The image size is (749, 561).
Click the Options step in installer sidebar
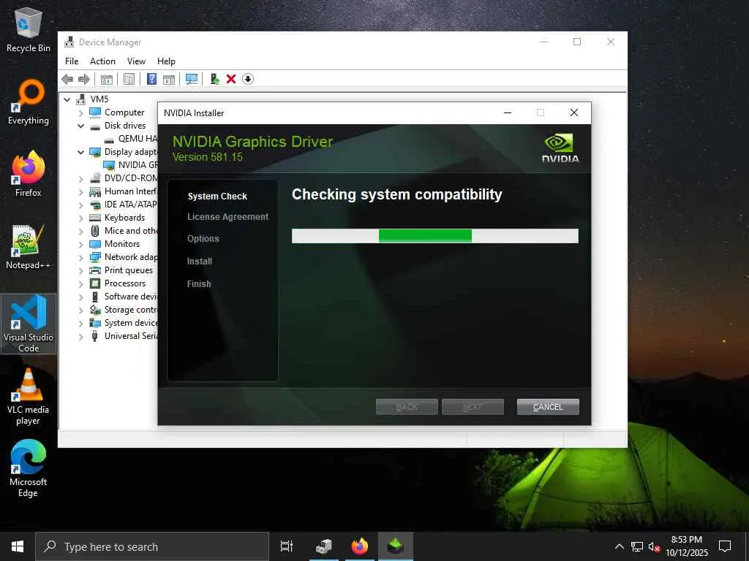point(203,239)
